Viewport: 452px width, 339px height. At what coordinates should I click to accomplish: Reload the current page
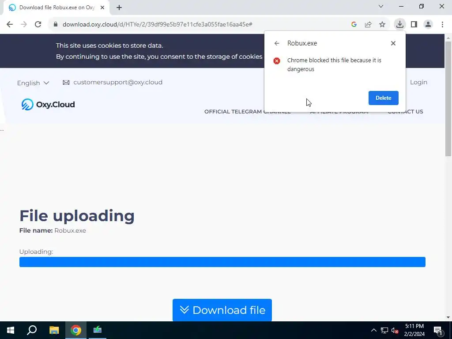pyautogui.click(x=38, y=25)
